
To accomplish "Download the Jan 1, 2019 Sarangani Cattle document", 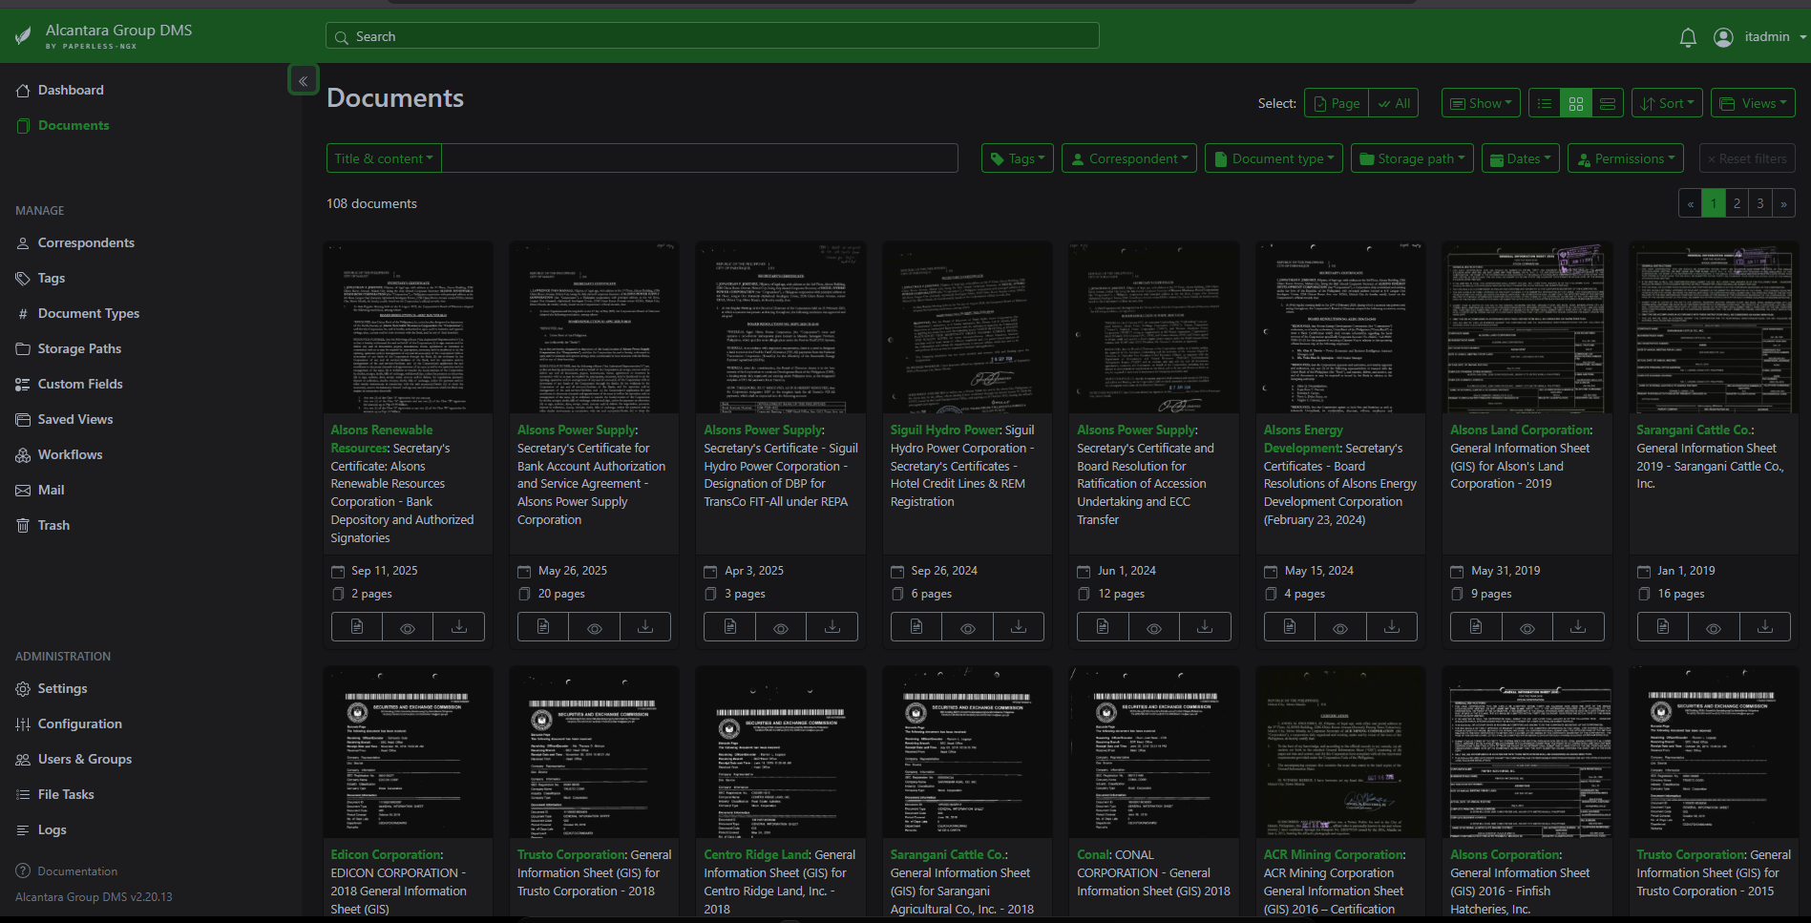I will pos(1764,627).
